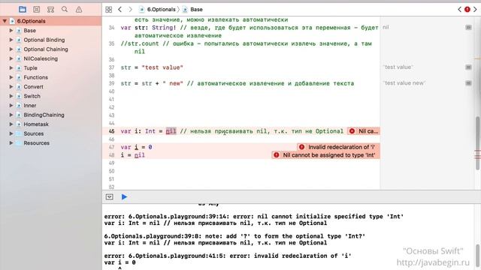Screen dimensions: 481x270
Task: Run the playground with the play button
Action: [124, 196]
